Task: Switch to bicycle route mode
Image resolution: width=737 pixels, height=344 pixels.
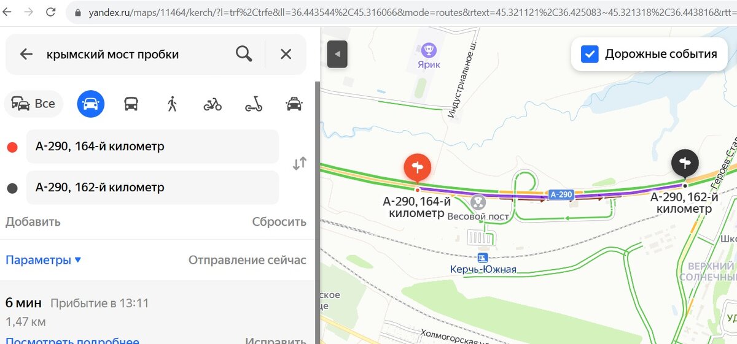Action: click(x=213, y=104)
